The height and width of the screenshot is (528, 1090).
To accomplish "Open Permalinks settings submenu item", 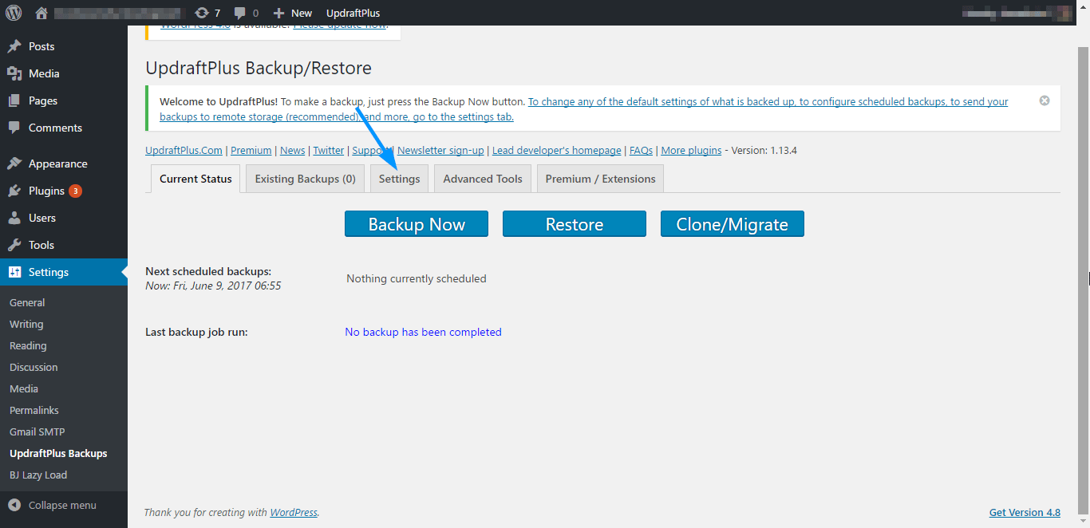I will pos(34,410).
